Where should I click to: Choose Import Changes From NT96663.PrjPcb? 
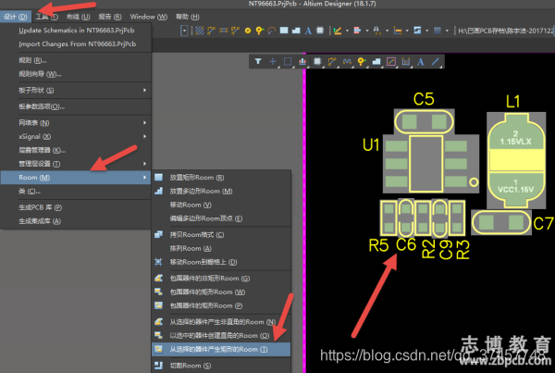(76, 44)
